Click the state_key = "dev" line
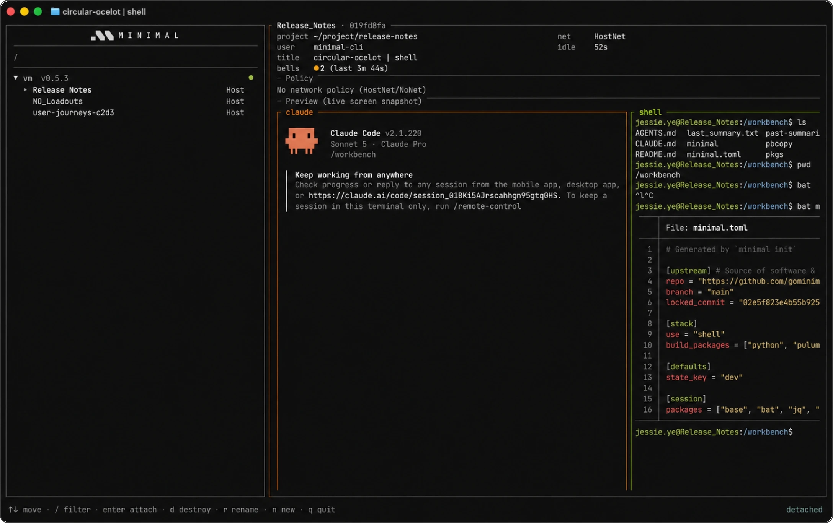This screenshot has height=523, width=833. (x=704, y=378)
